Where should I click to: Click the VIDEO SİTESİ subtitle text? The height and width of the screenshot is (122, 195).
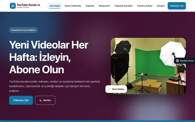tap(23, 7)
